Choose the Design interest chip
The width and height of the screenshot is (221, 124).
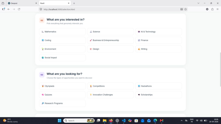110,49
